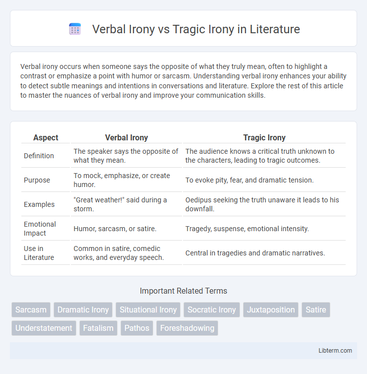367x374 pixels.
Task: Open the Socratic Irony tag
Action: pos(212,310)
